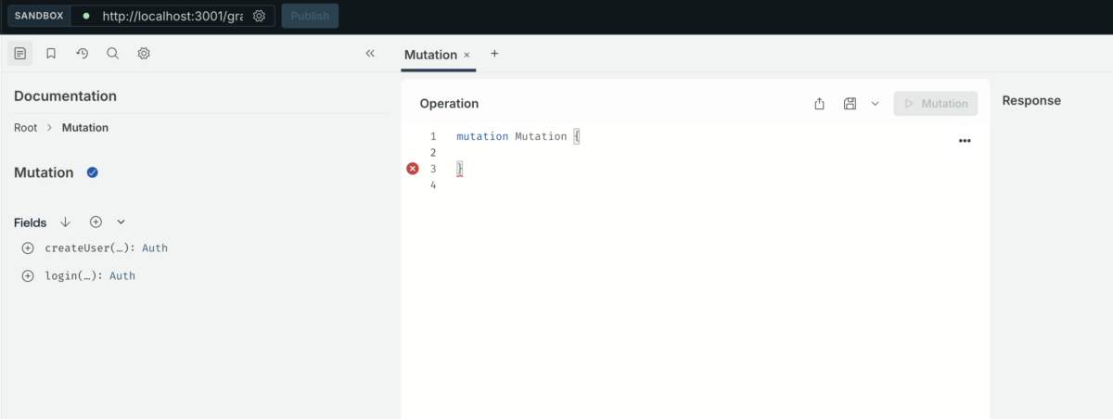Click the blue verified badge beside Mutation
The height and width of the screenshot is (419, 1113).
click(93, 172)
